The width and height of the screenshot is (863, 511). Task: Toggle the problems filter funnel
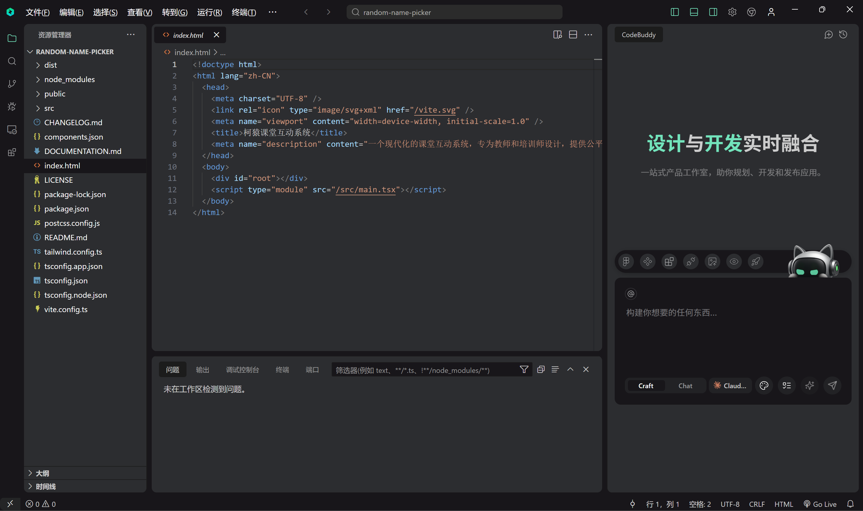tap(524, 370)
